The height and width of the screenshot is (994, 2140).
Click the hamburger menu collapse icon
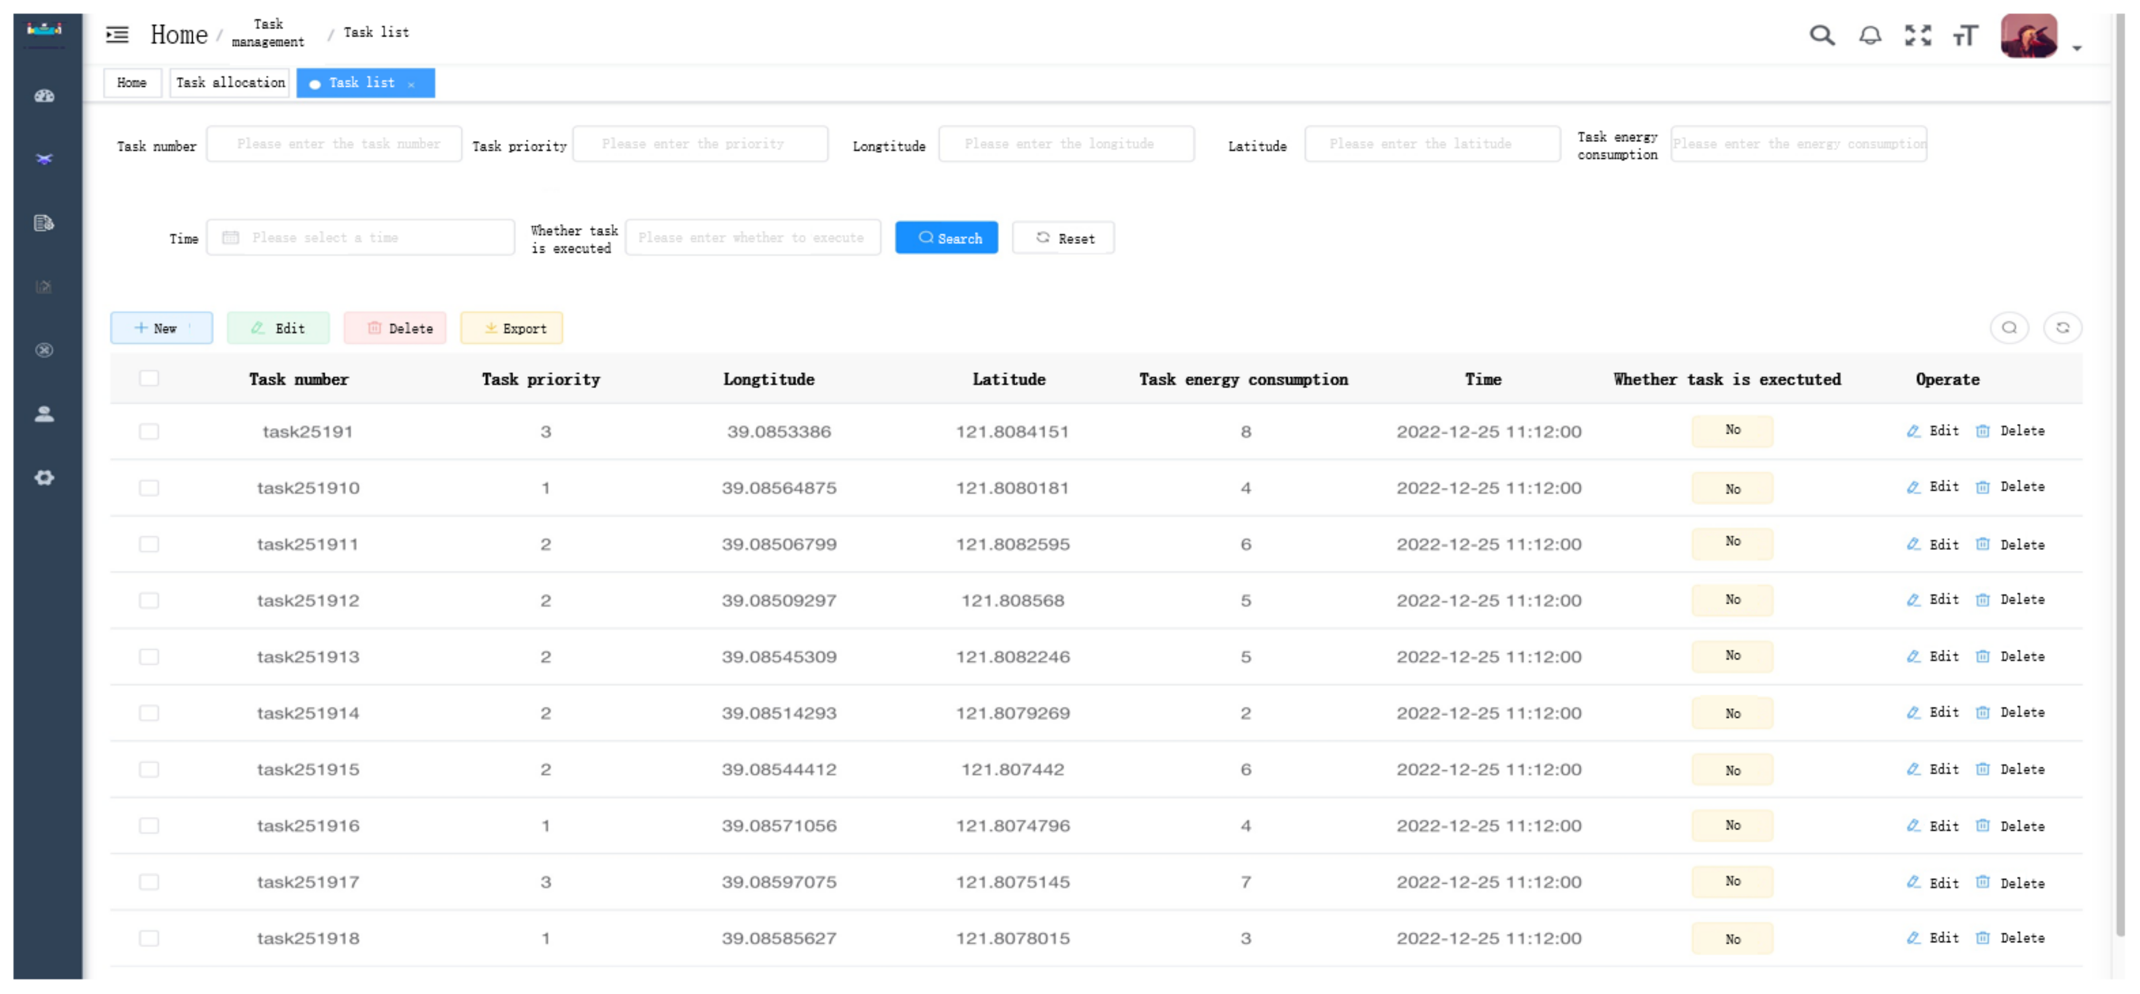tap(117, 34)
